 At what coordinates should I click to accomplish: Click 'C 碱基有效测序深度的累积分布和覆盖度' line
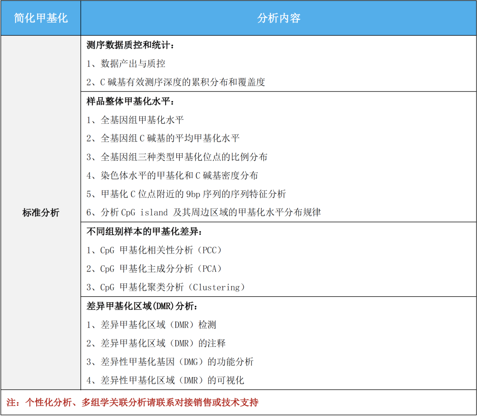tap(176, 82)
